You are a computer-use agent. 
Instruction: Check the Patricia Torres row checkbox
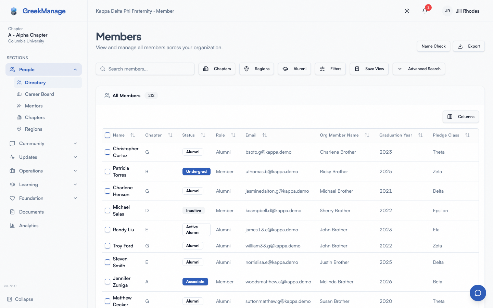tap(108, 171)
